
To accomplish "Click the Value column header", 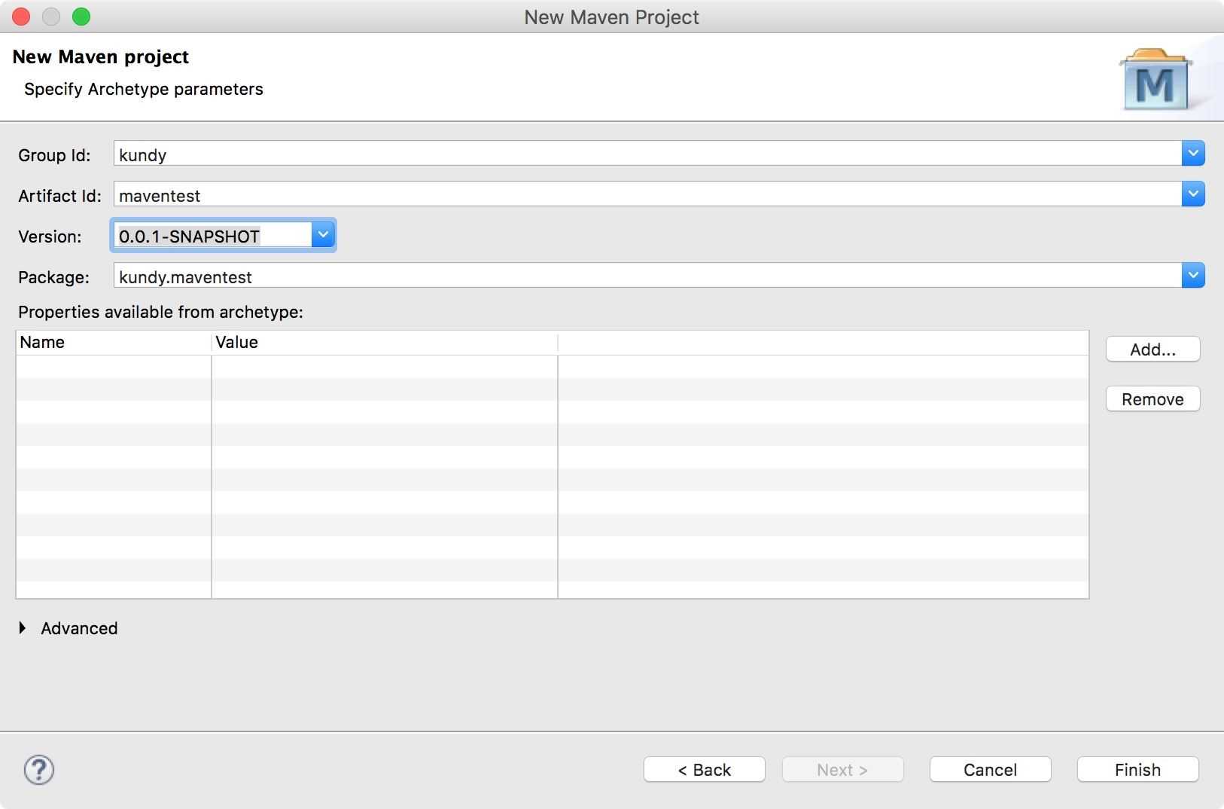I will [x=384, y=343].
